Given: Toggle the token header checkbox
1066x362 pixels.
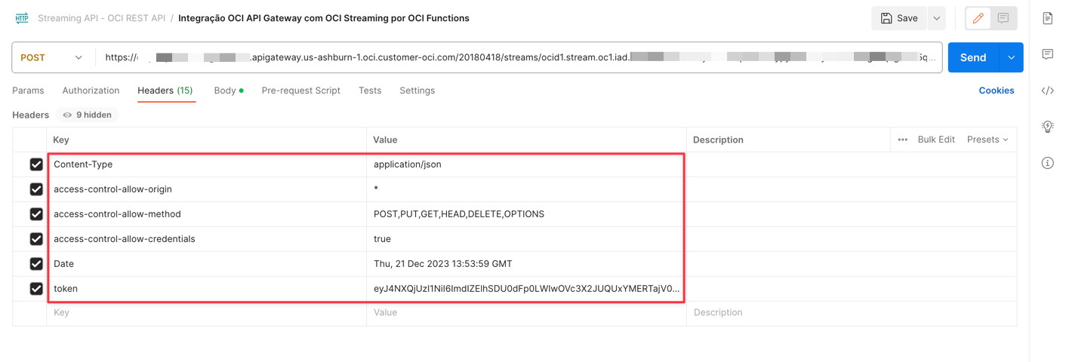Looking at the screenshot, I should coord(36,289).
